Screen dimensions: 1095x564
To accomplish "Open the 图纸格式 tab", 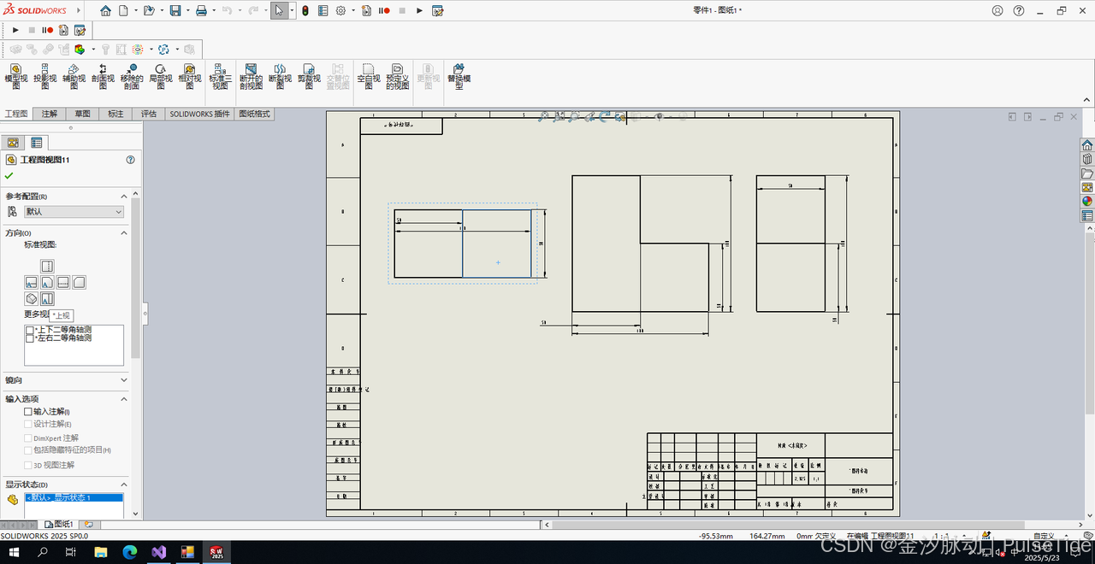I will 254,114.
